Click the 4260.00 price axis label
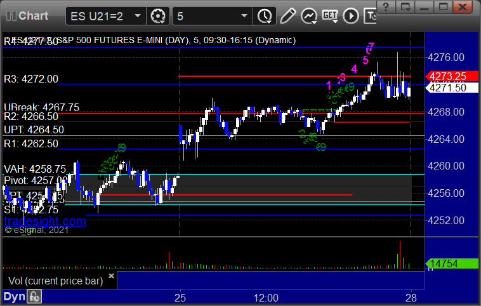 tap(446, 166)
